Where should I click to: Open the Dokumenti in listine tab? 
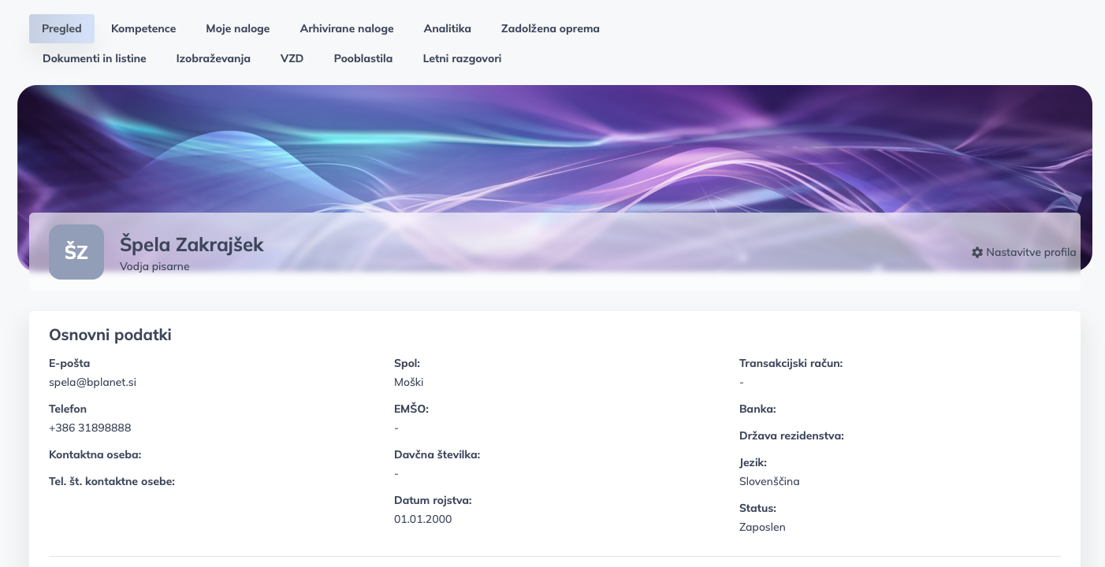(95, 58)
